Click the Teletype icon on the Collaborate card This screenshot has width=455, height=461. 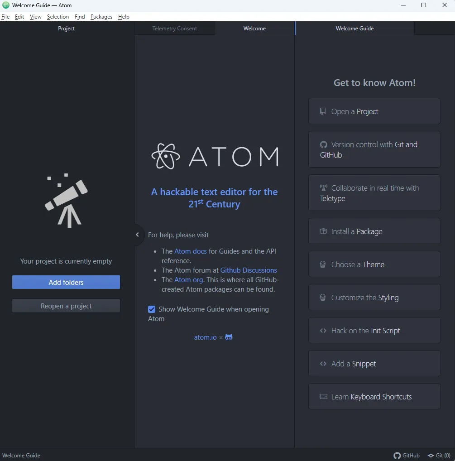point(323,187)
